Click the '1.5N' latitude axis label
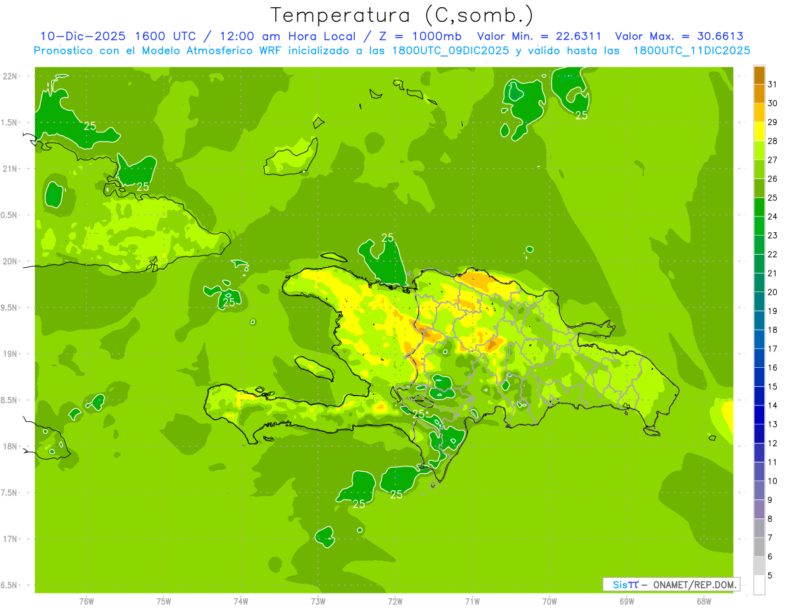 (10, 122)
